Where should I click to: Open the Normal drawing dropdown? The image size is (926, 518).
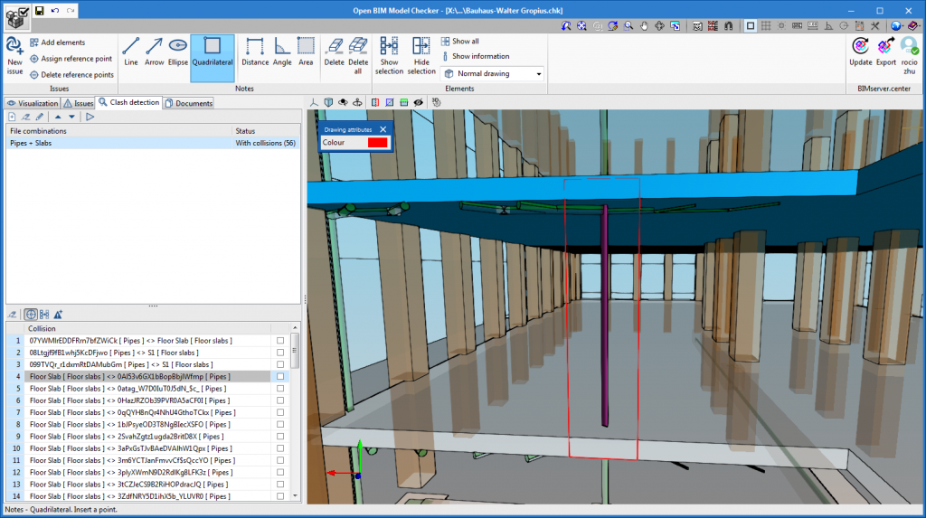tap(539, 74)
